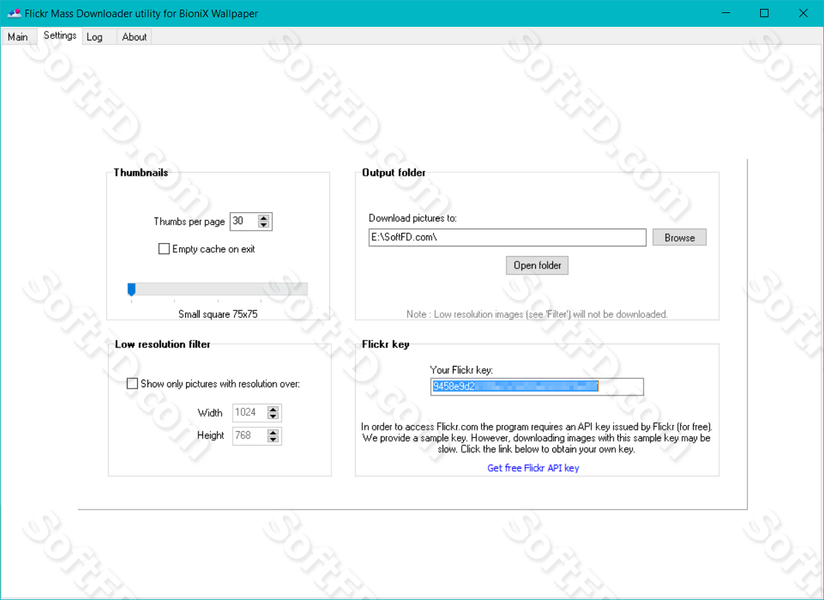Viewport: 824px width, 600px height.
Task: Increase the Height filter value
Action: (x=273, y=432)
